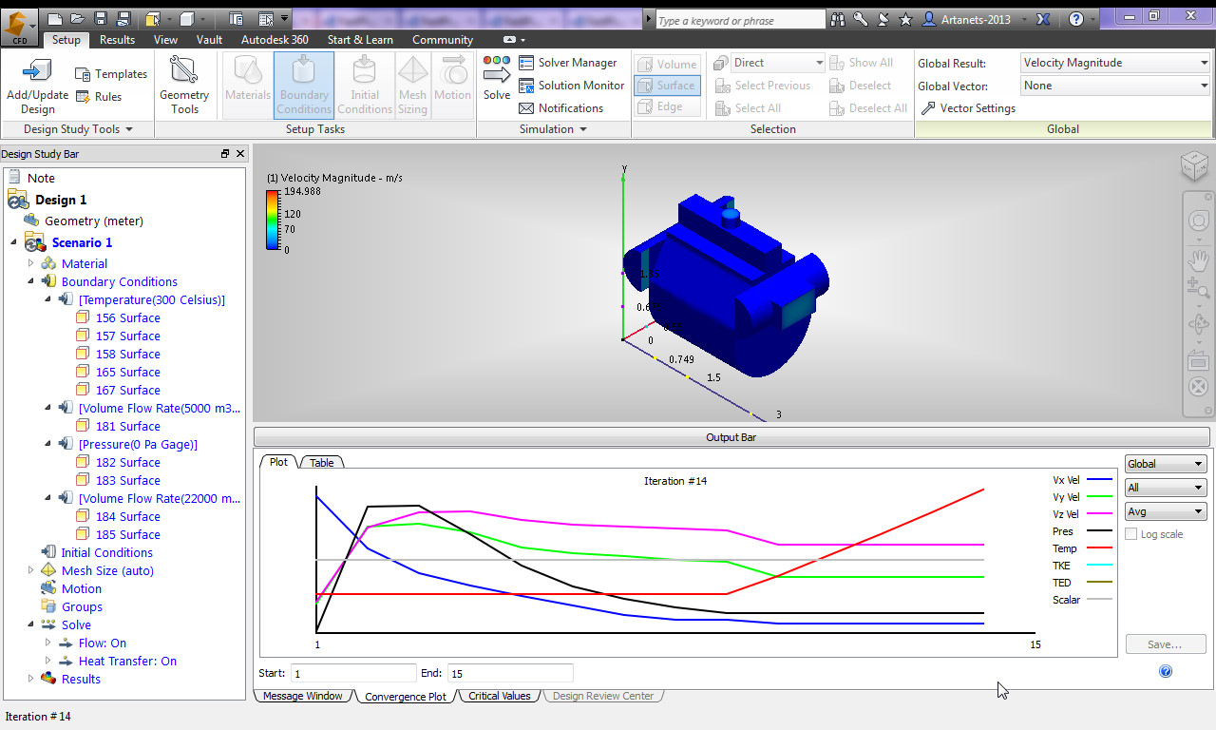Open the Mesh Sizing task
This screenshot has height=730, width=1216.
pos(412,86)
